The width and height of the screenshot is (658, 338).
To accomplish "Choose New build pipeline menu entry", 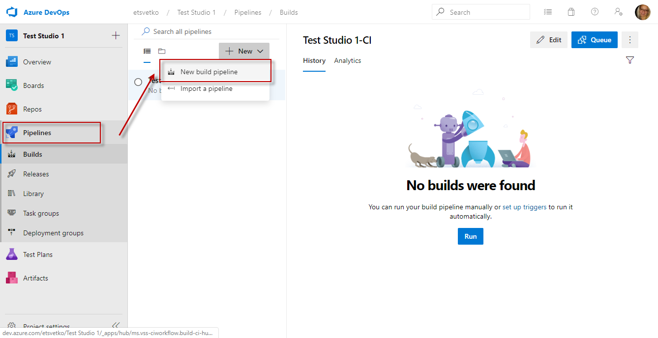I will 215,72.
